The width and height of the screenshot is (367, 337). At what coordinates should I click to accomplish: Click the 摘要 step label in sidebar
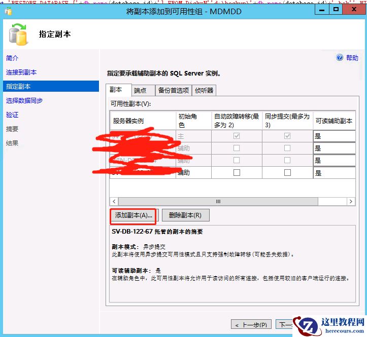click(12, 129)
